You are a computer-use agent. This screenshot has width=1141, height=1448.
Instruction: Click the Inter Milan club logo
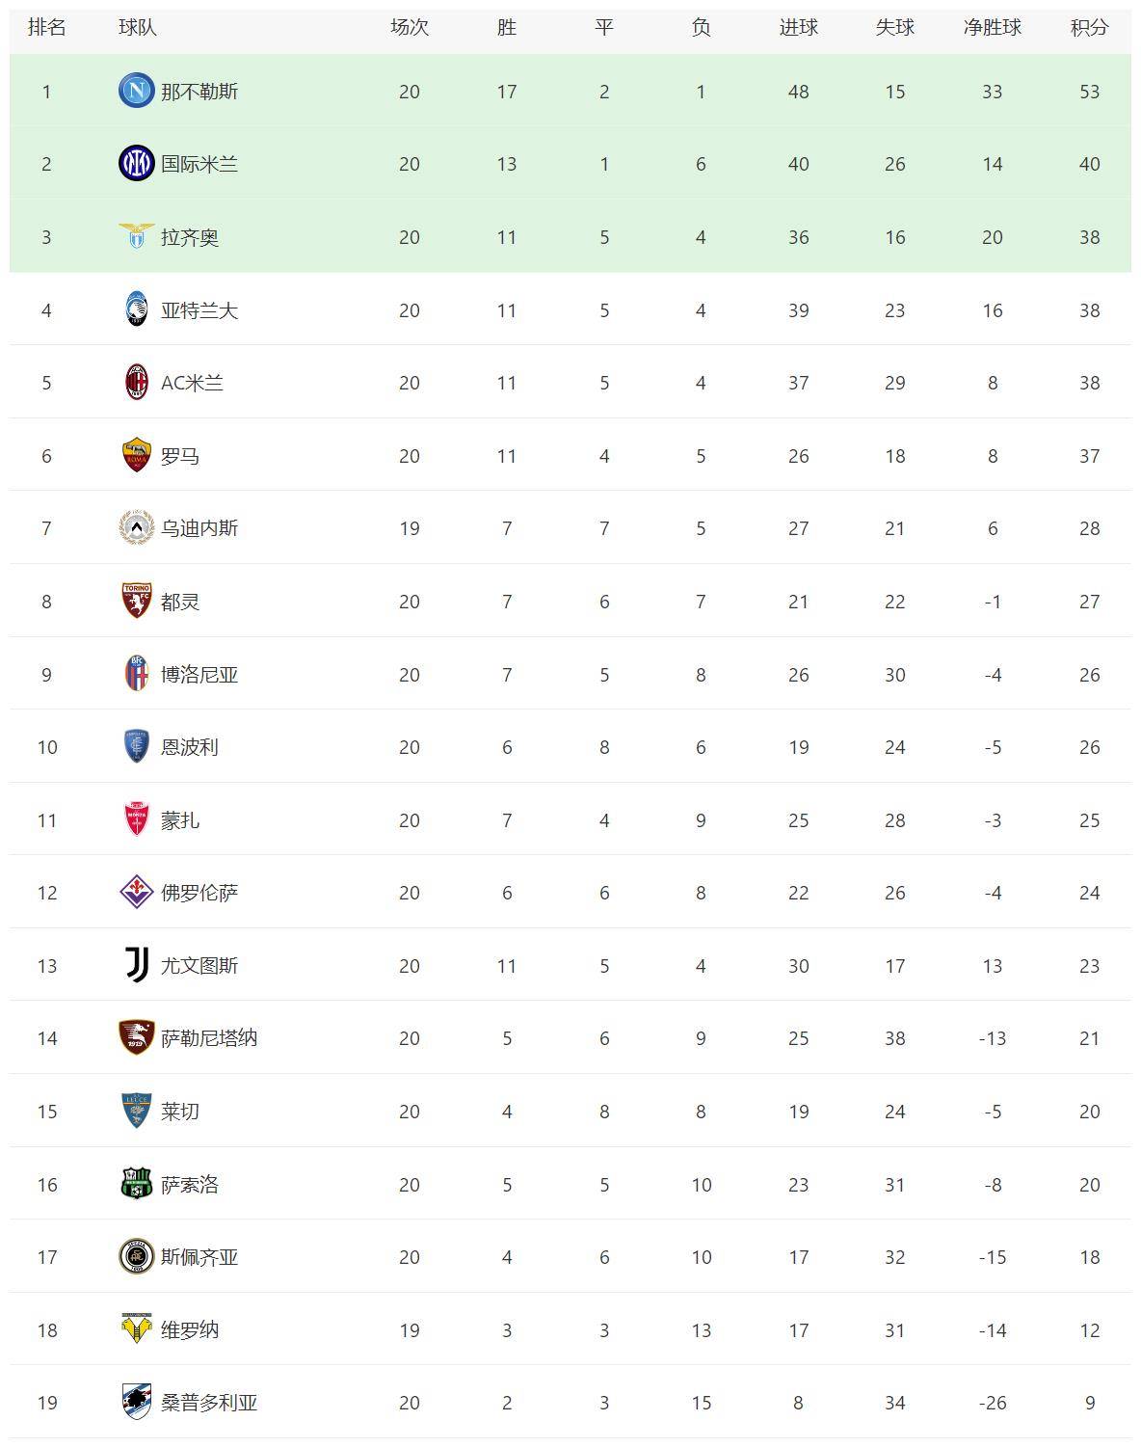(x=136, y=164)
